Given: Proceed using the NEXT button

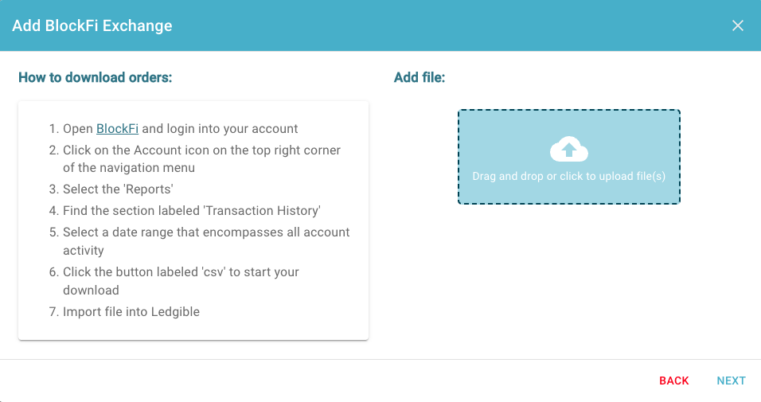Looking at the screenshot, I should tap(731, 381).
